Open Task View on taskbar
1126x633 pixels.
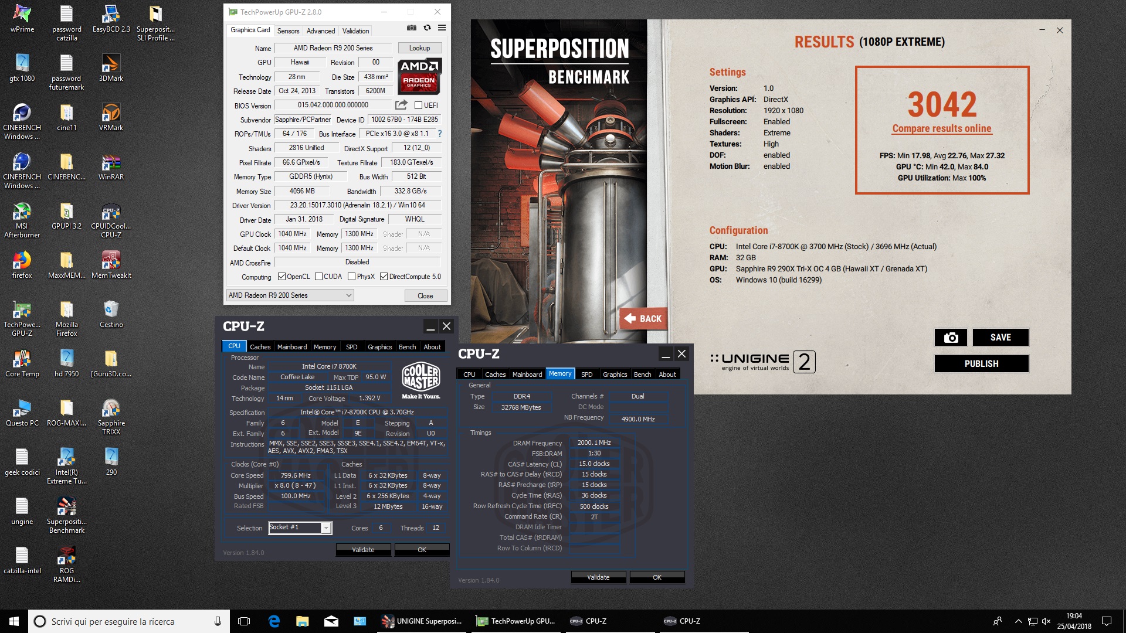(x=244, y=621)
